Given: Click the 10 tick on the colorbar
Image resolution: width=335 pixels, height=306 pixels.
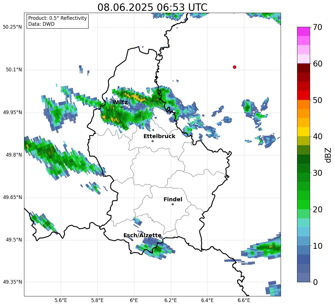Looking at the screenshot, I should point(317,246).
